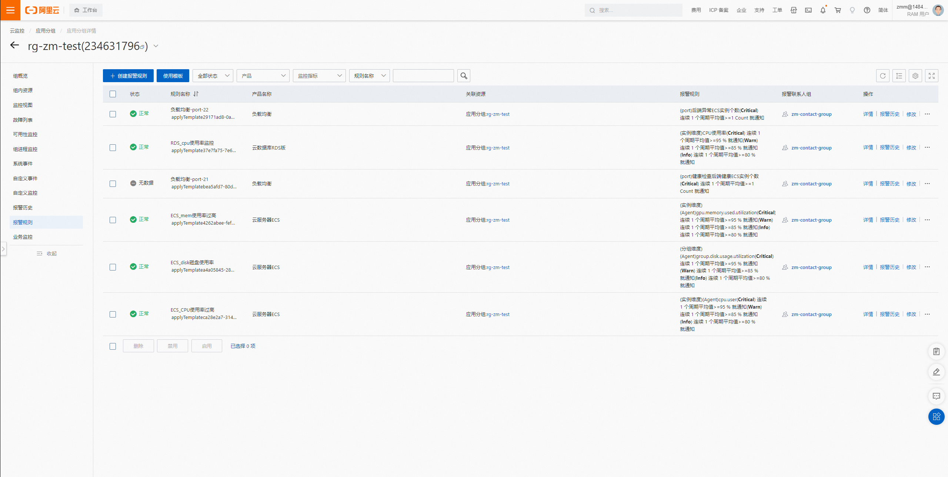The height and width of the screenshot is (477, 948).
Task: Click 修改 for ECS_disk磁盘使用率 rule
Action: tap(911, 267)
